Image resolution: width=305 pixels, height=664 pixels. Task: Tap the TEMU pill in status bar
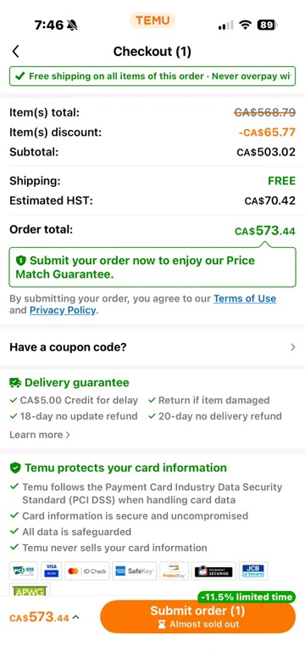tap(152, 20)
